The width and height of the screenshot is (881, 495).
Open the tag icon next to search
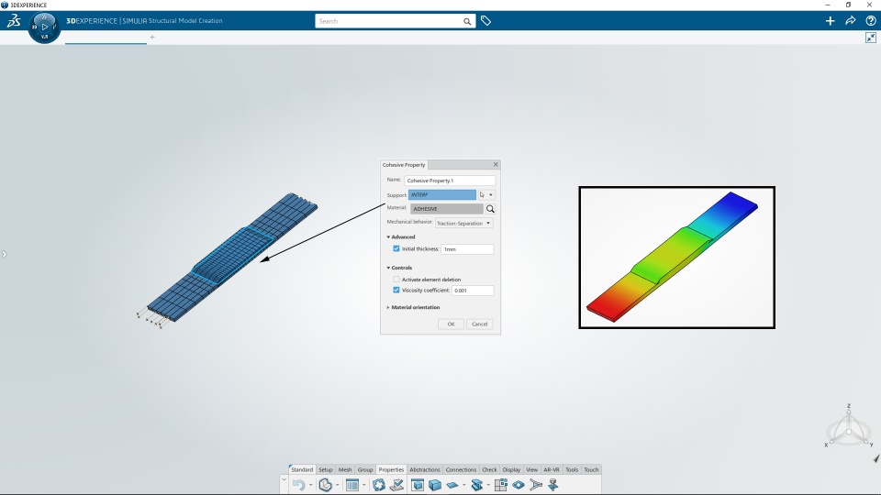(x=486, y=21)
